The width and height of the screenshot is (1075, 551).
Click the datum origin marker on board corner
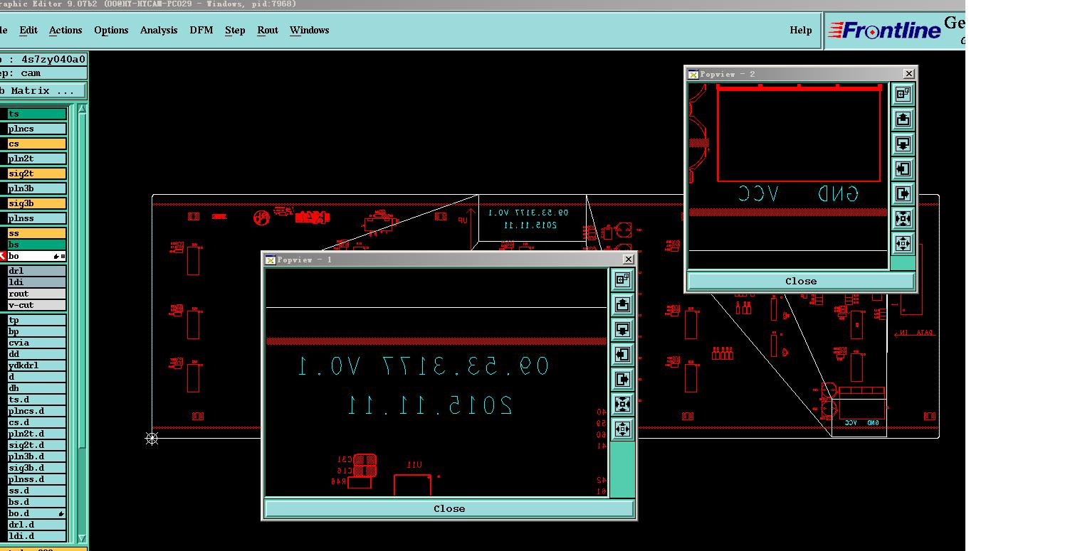pos(152,439)
